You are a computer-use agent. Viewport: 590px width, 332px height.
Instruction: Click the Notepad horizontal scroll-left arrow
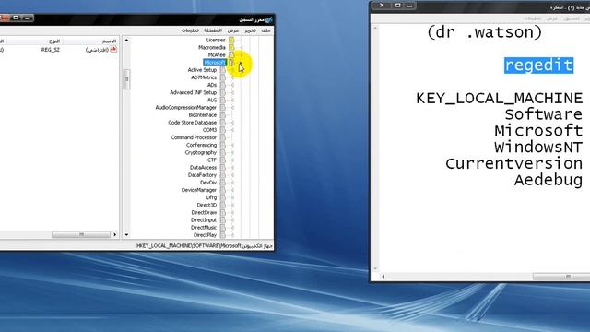tap(383, 277)
